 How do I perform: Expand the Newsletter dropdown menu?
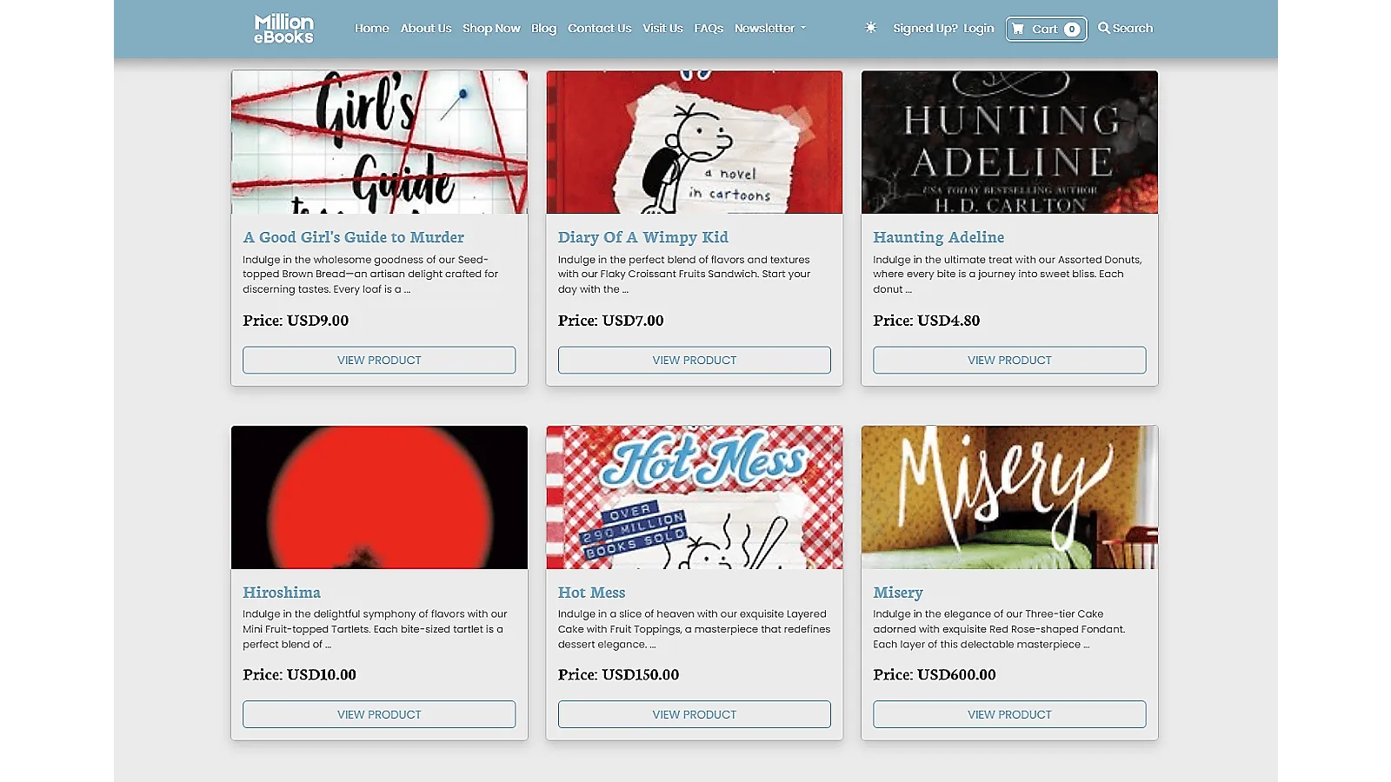[770, 28]
